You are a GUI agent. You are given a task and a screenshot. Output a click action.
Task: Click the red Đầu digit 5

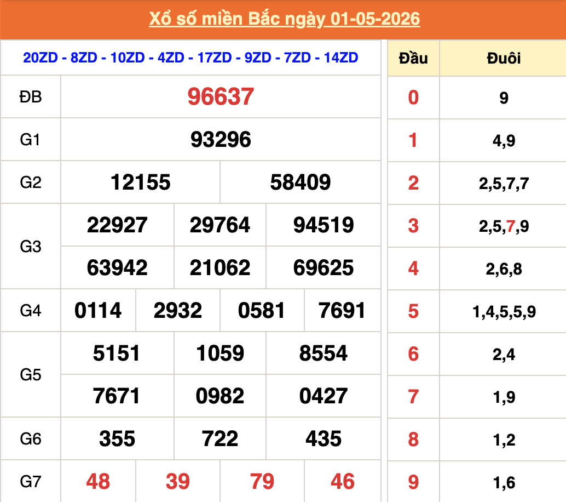click(x=413, y=311)
